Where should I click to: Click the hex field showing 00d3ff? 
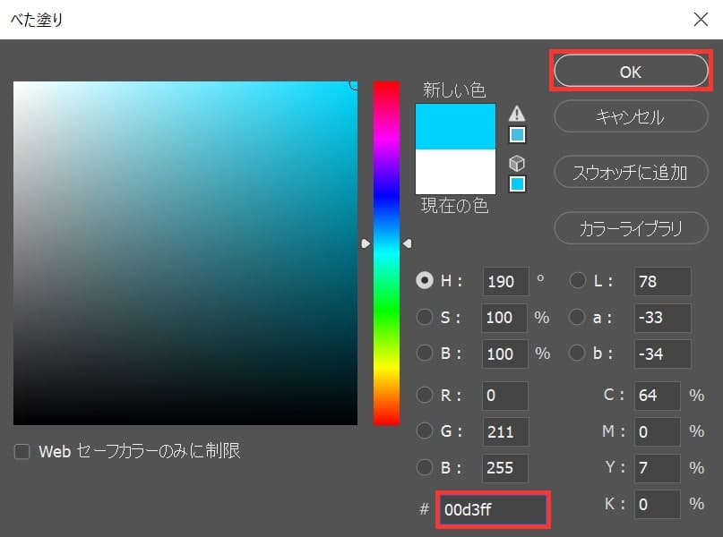coord(493,509)
